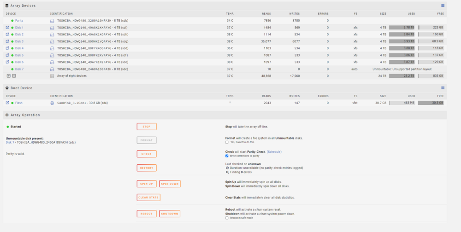This screenshot has height=232, width=461.
Task: Click Disk 3 free space bar 68.9 GB
Action: click(431, 41)
